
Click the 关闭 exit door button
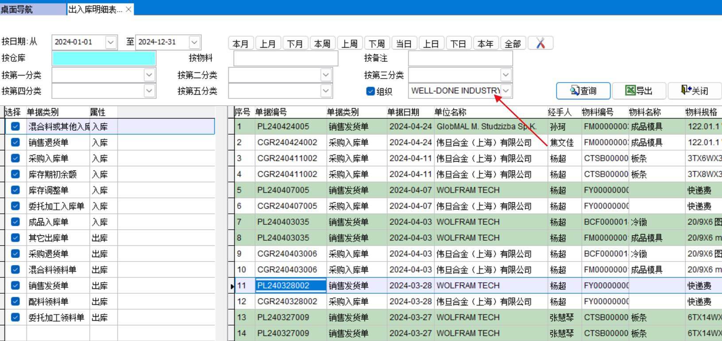click(x=694, y=91)
